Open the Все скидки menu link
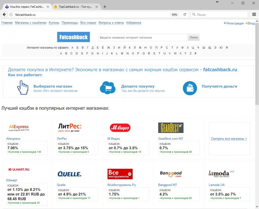Viewport: 259px width, 209px height. pos(88,23)
